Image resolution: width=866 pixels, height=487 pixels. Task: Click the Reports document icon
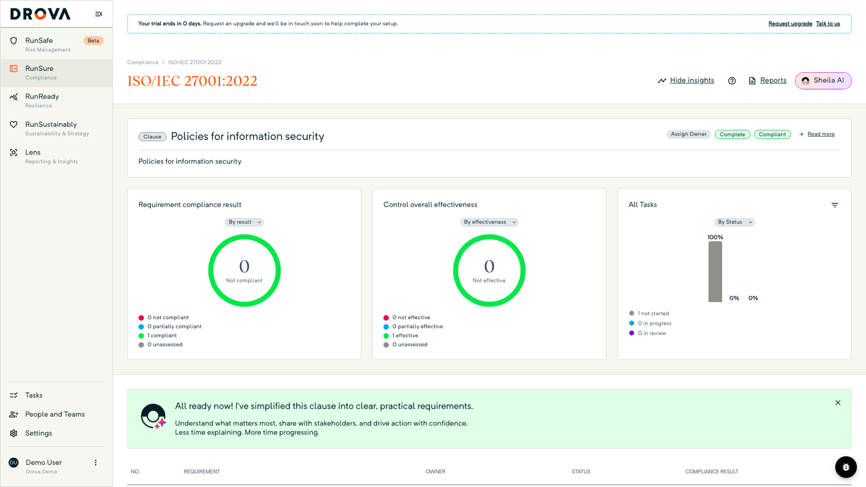pyautogui.click(x=752, y=81)
